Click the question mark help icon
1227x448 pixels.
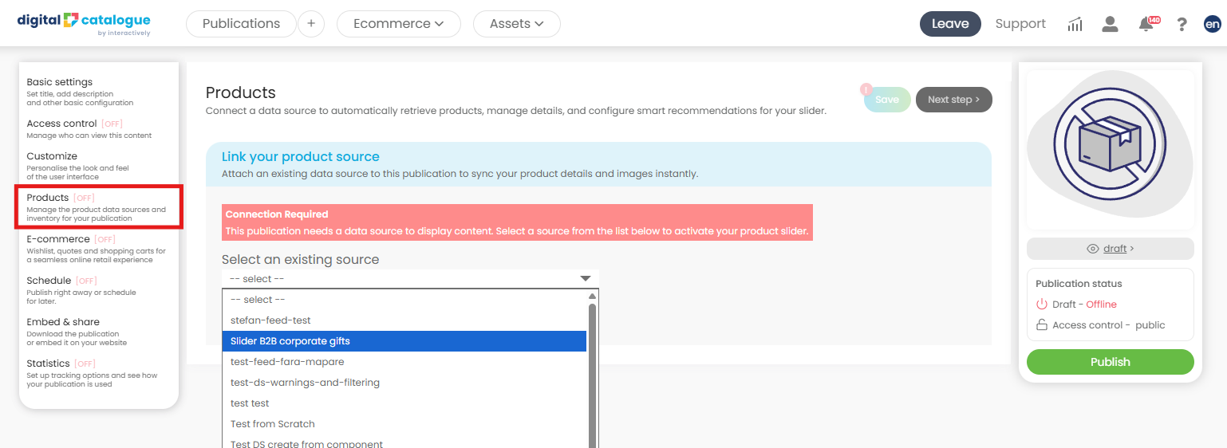(1182, 24)
